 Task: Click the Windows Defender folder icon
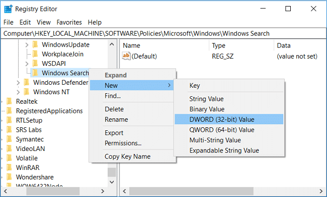click(27, 82)
